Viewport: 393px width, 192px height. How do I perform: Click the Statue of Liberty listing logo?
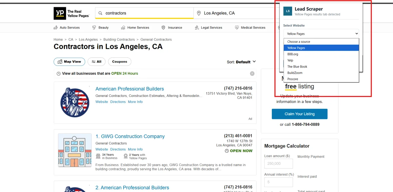pos(75,103)
